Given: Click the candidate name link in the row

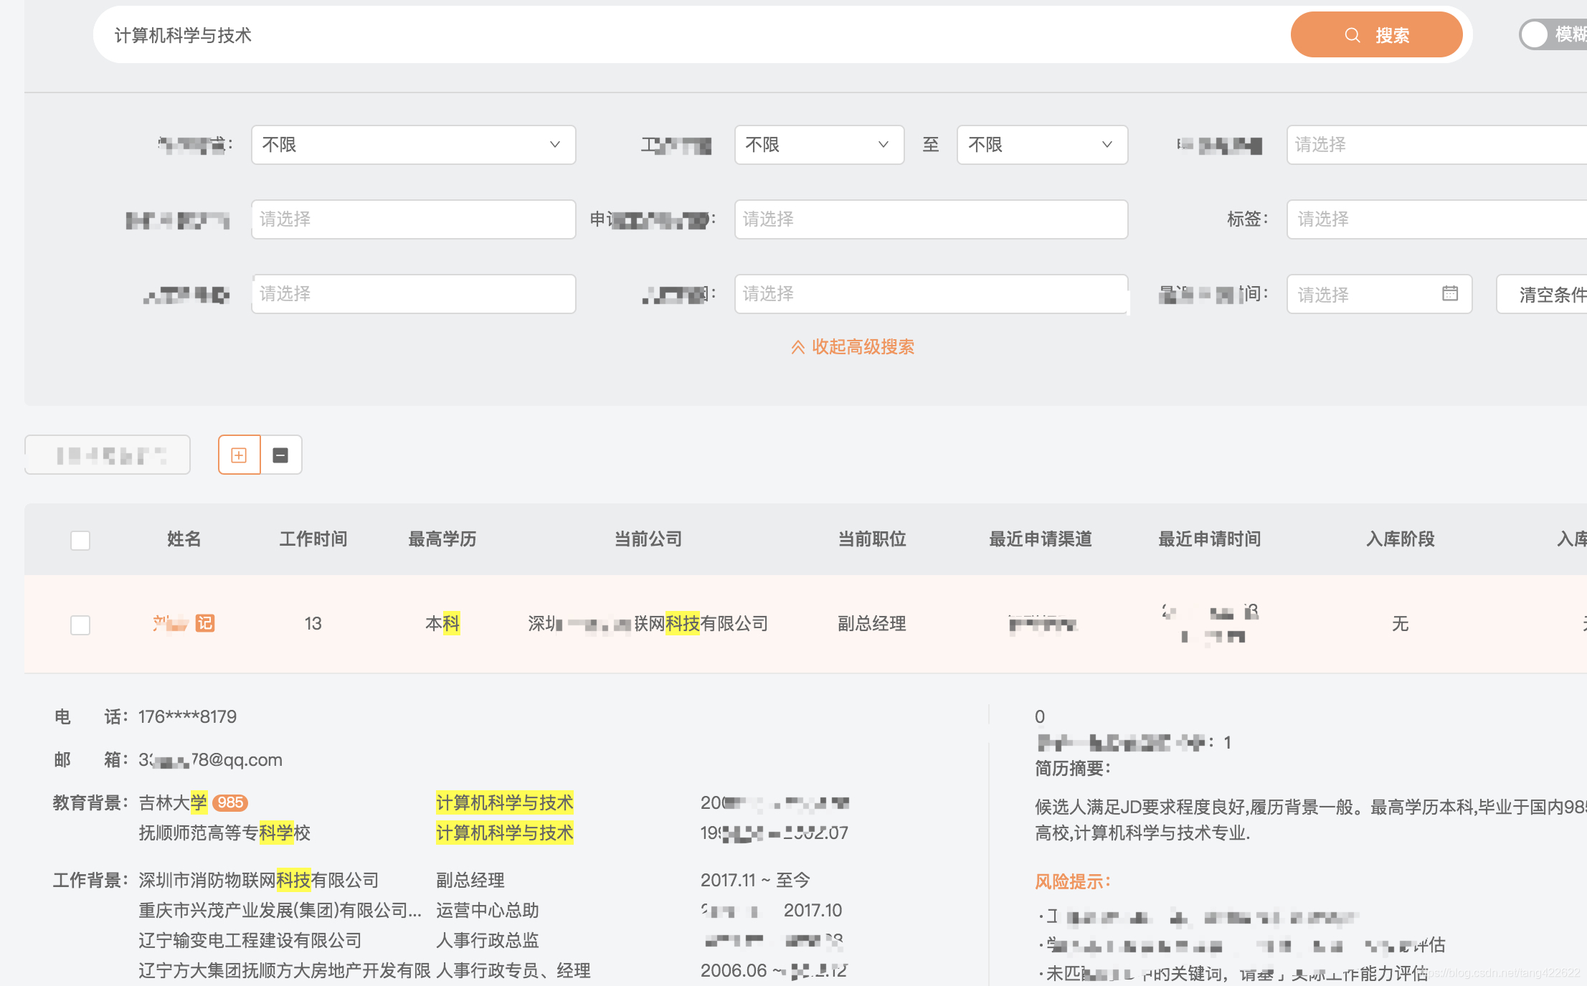Looking at the screenshot, I should [170, 623].
